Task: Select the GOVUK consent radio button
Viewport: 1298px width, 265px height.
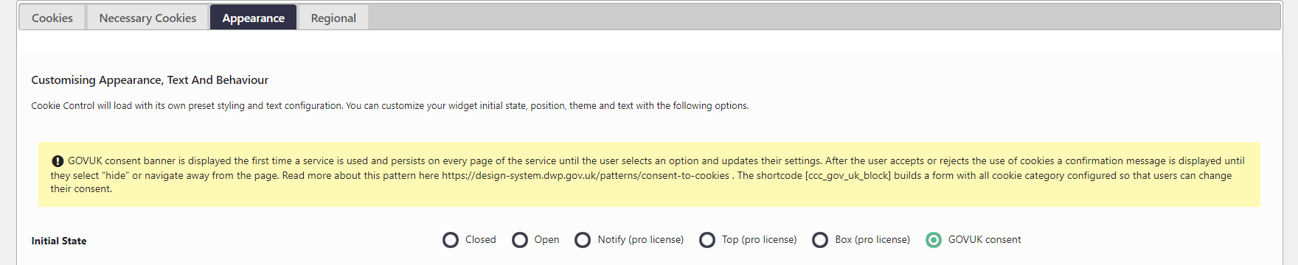Action: click(x=934, y=240)
